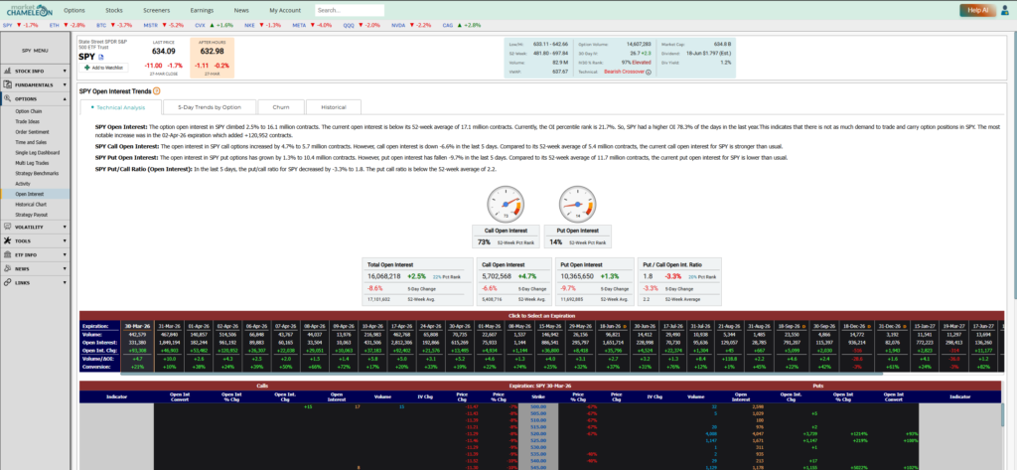Open the Screeners top menu
1017x470 pixels.
(156, 10)
